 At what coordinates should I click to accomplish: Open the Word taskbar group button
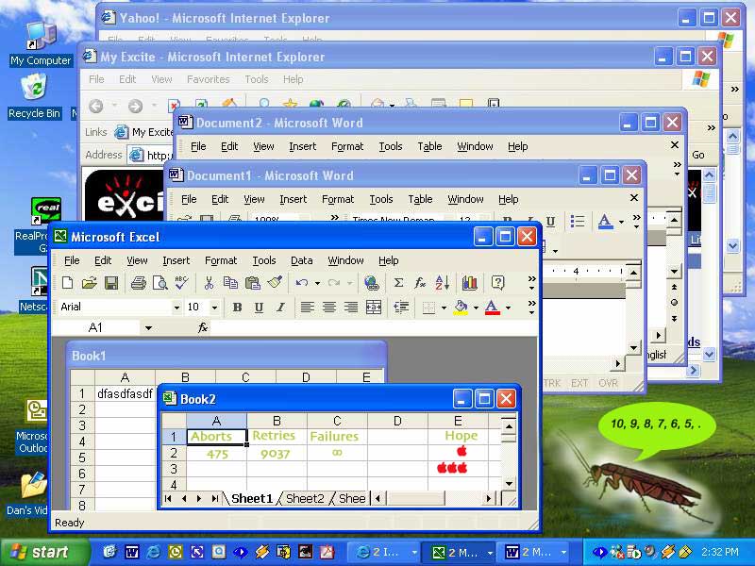[533, 552]
